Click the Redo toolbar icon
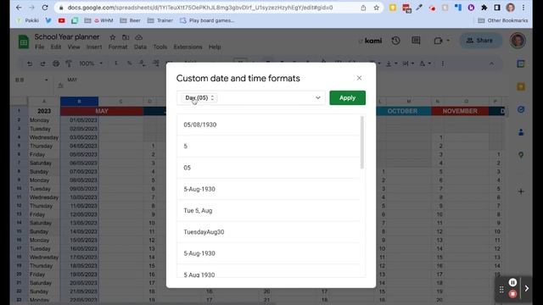The width and height of the screenshot is (543, 305). tap(42, 64)
